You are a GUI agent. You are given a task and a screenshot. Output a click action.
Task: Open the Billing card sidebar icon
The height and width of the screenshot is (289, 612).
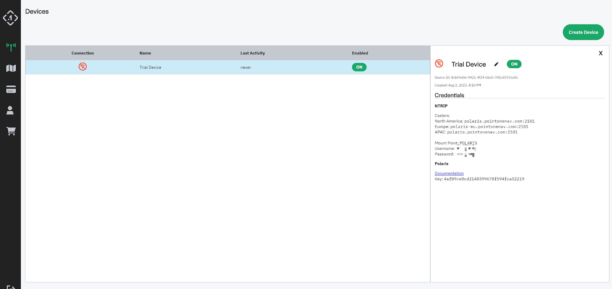tap(11, 89)
